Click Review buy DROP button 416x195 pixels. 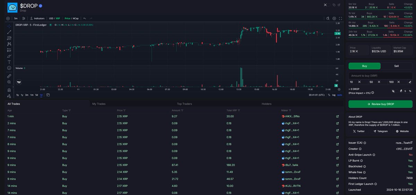click(x=380, y=104)
